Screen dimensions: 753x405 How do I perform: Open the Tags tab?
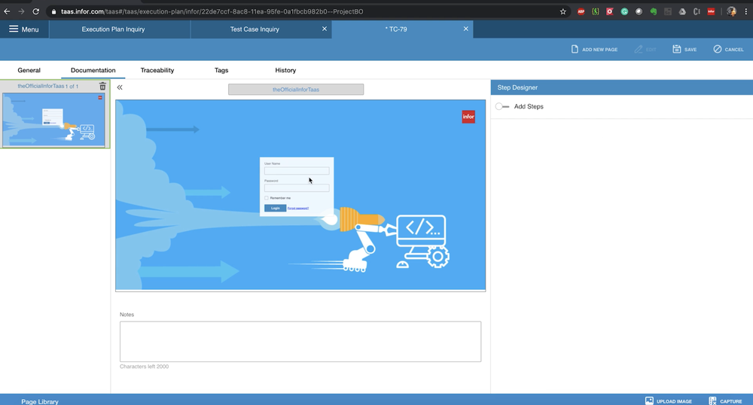pos(221,70)
